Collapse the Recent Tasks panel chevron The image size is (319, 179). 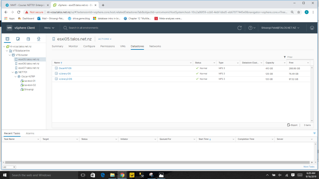tap(314, 133)
